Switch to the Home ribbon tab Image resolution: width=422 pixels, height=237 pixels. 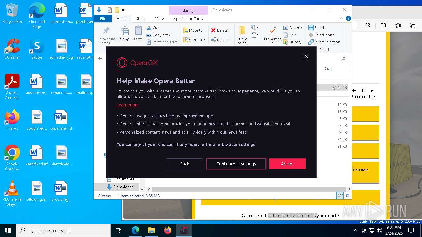pyautogui.click(x=121, y=19)
